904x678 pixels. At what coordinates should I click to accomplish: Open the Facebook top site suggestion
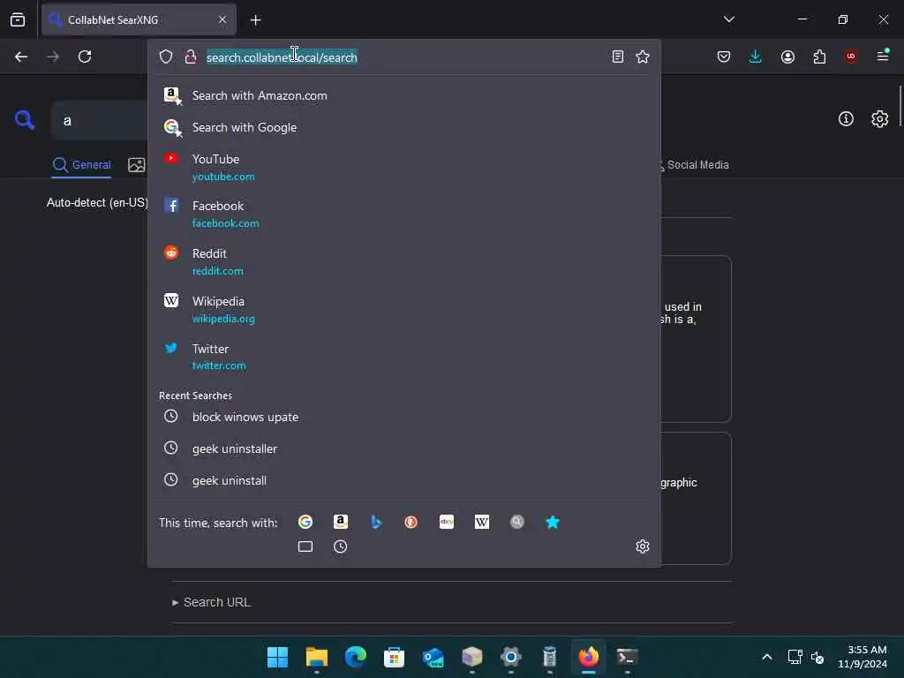(403, 214)
